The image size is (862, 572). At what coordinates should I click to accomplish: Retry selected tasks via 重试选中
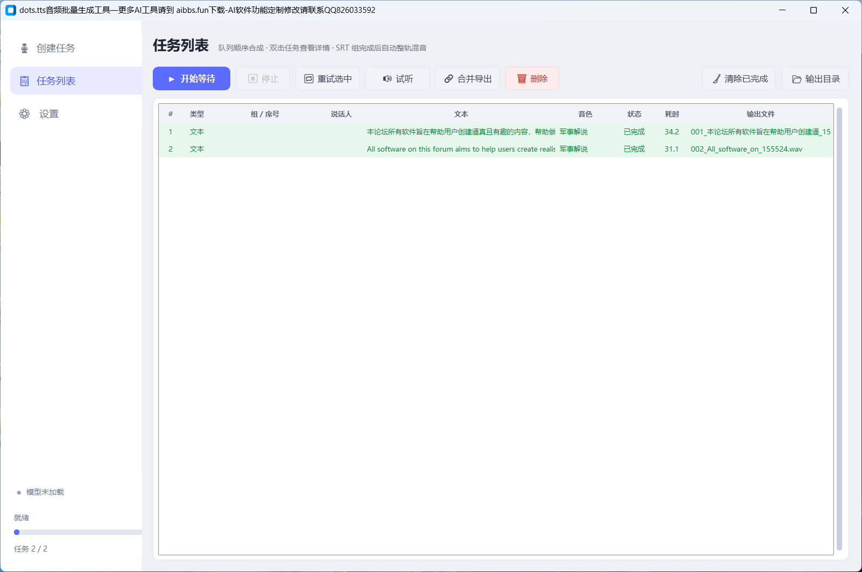tap(328, 78)
